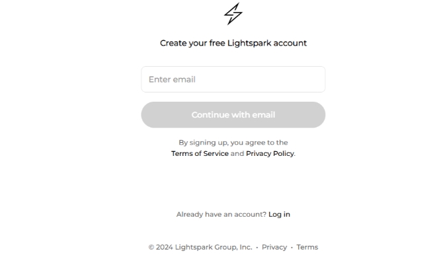Focus the Enter email input field
431x255 pixels.
[x=233, y=79]
